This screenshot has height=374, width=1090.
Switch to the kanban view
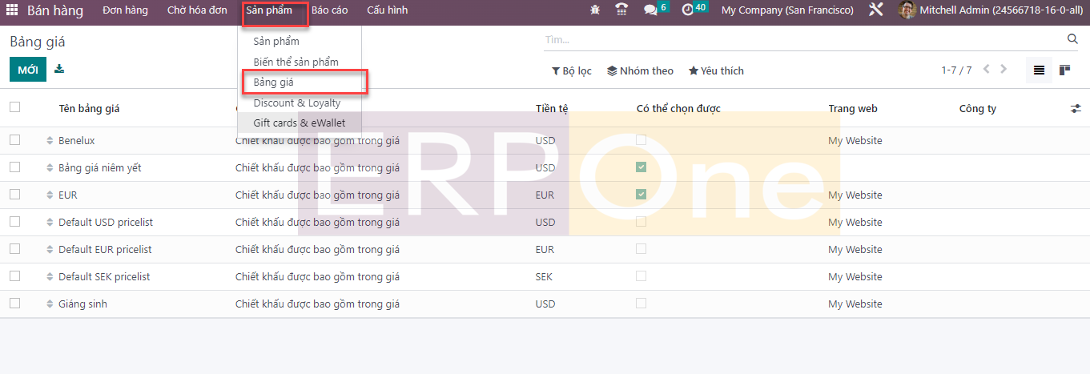point(1064,70)
